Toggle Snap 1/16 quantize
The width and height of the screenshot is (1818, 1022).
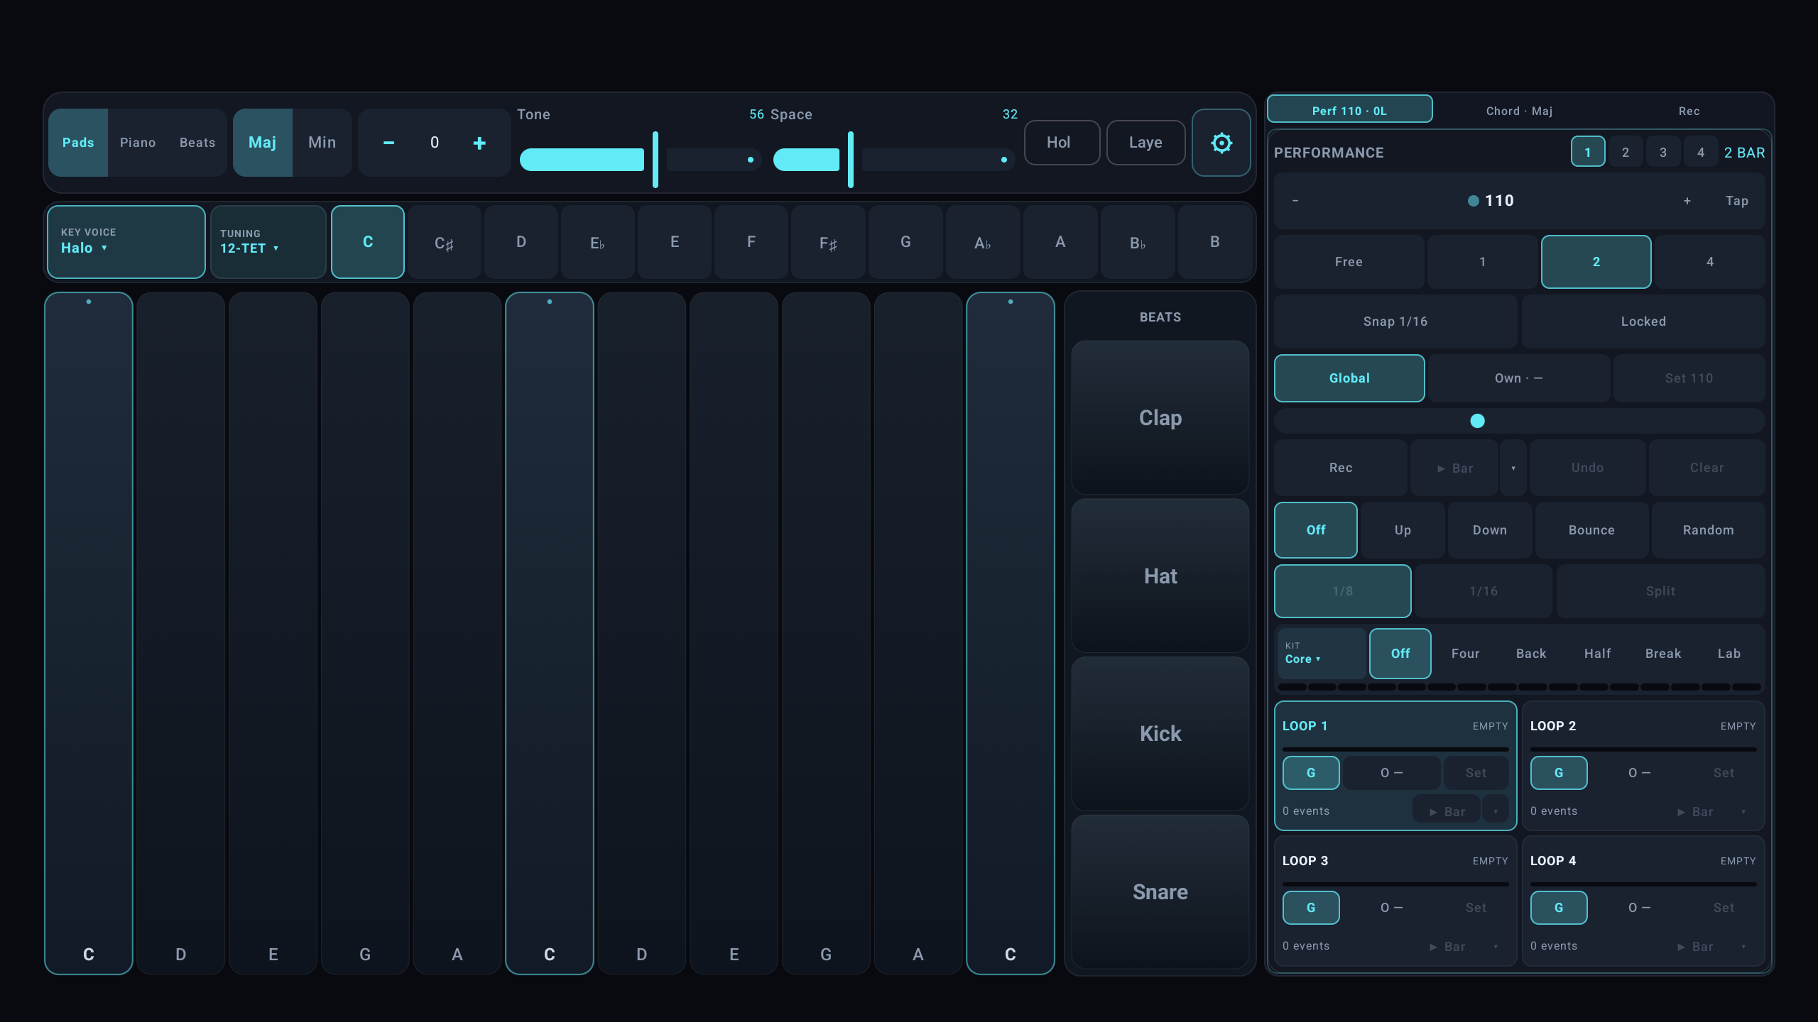pos(1395,322)
